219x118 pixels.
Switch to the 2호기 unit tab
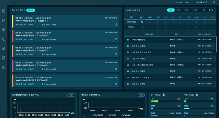tap(150, 17)
